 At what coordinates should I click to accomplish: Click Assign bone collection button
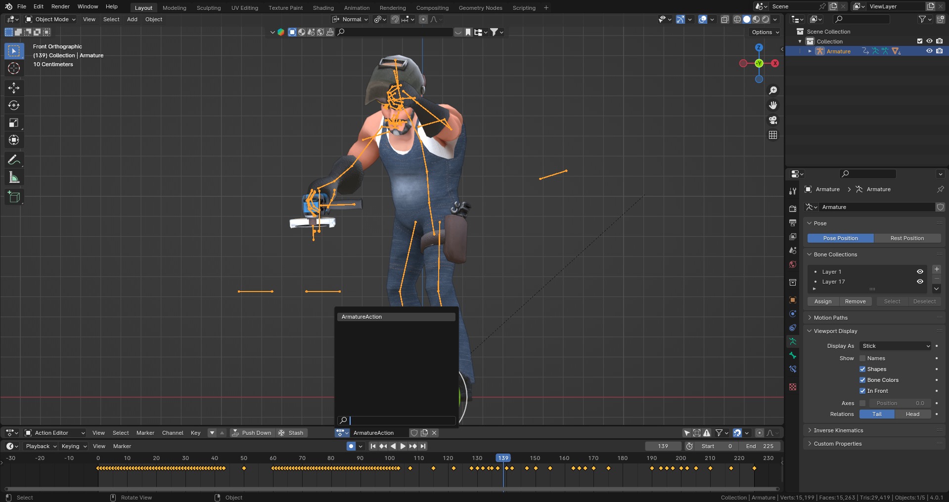tap(823, 301)
